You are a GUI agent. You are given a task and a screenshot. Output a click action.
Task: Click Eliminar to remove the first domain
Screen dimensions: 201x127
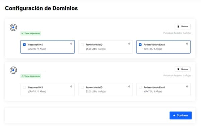183,26
